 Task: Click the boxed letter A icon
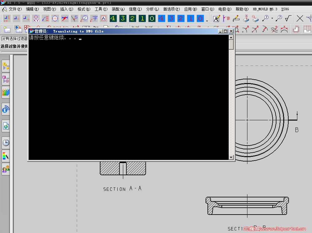coord(103,18)
